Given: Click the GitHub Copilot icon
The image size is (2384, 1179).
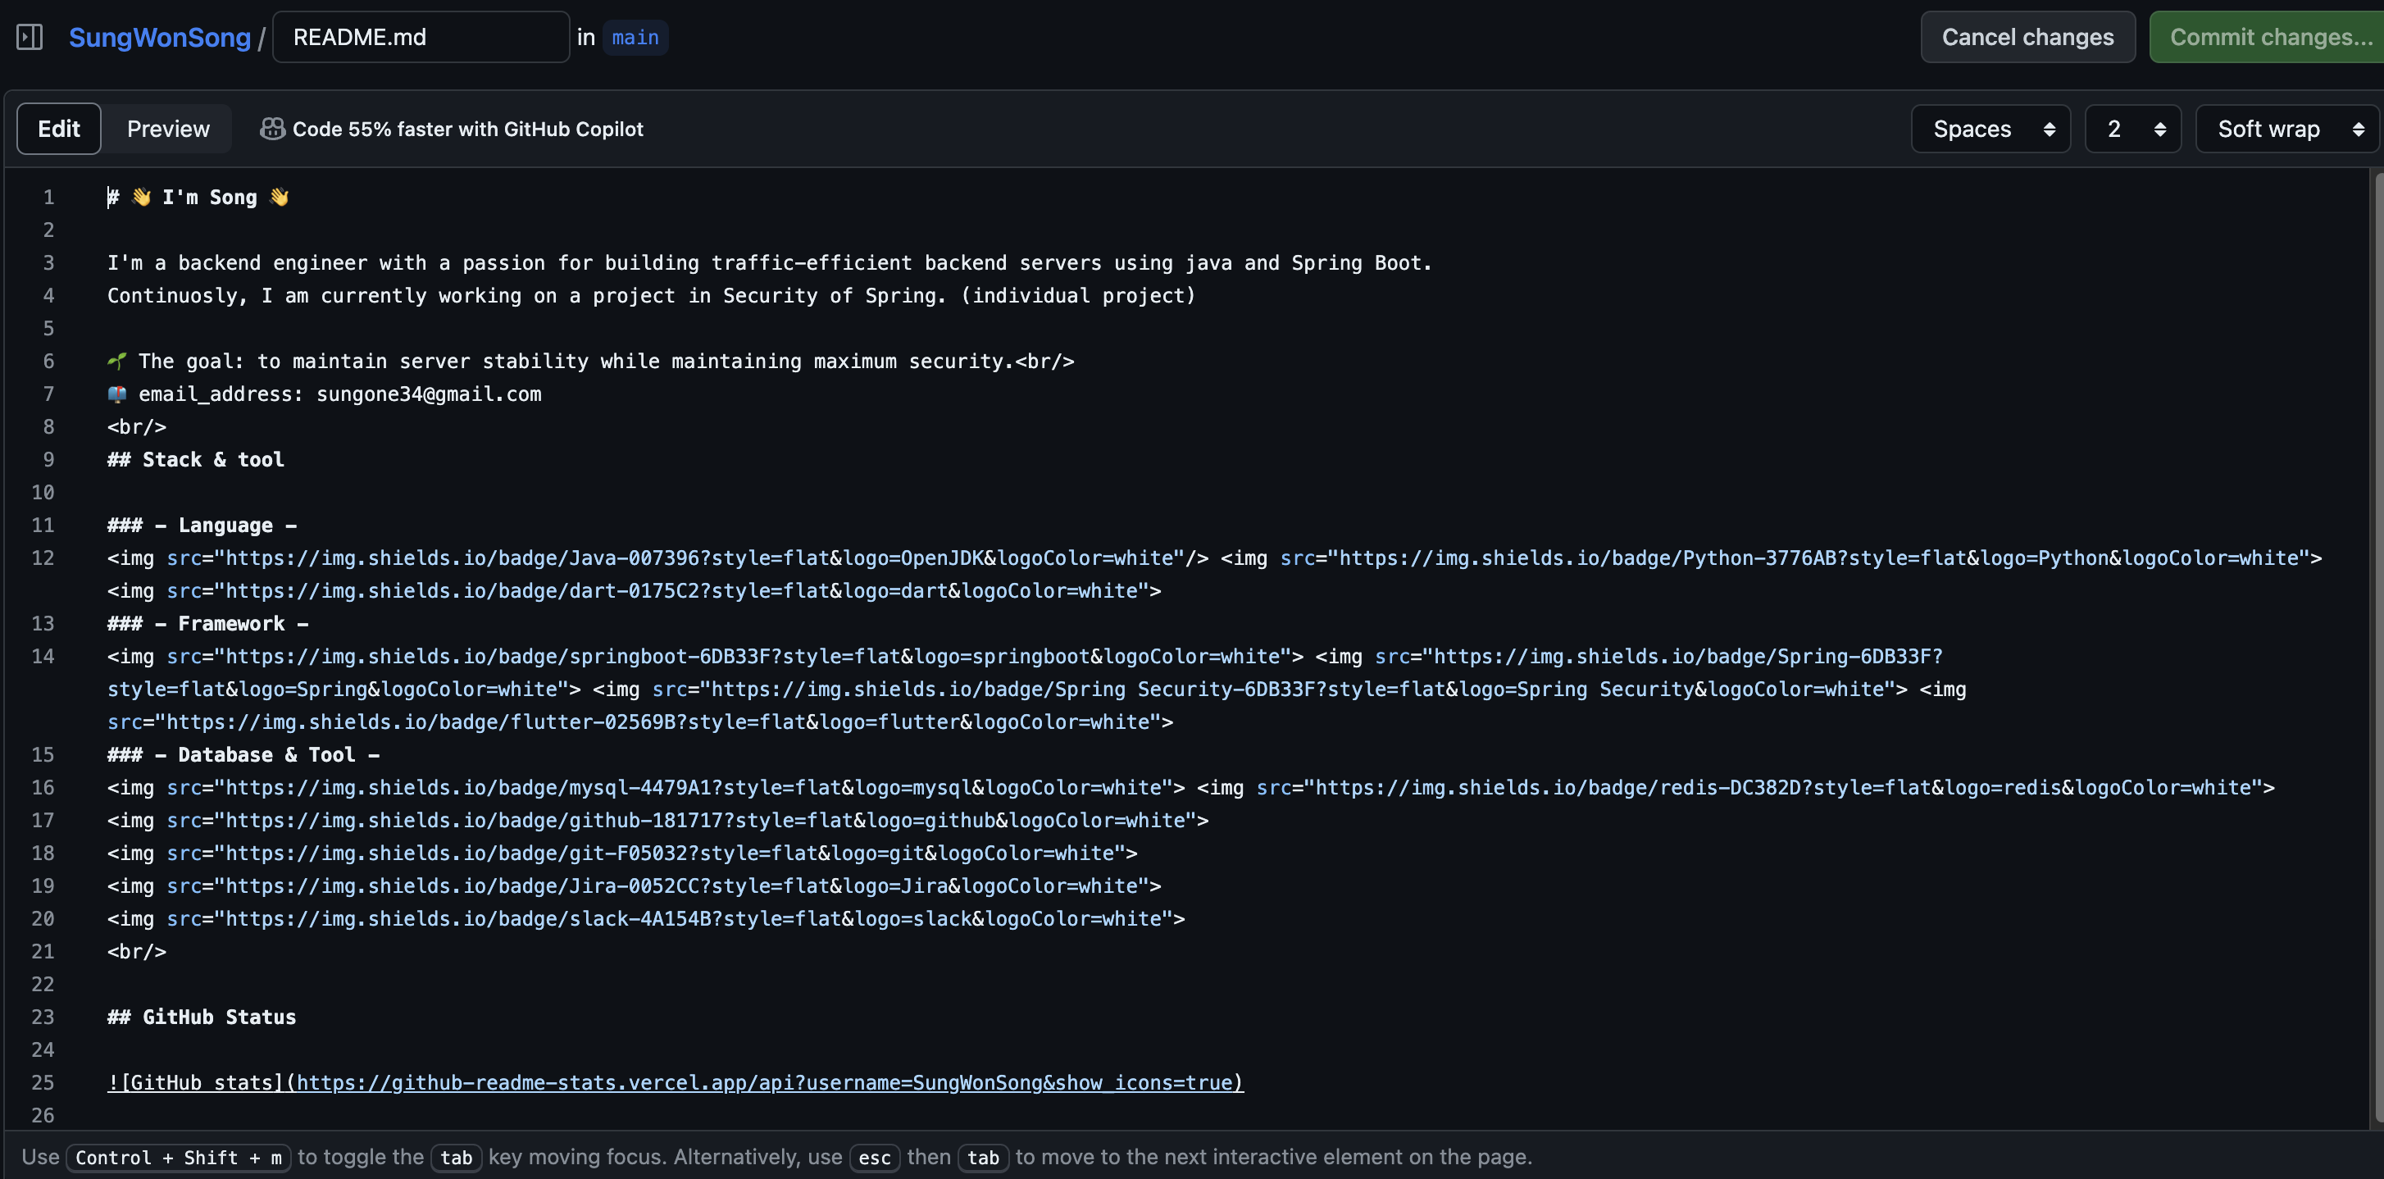Looking at the screenshot, I should (272, 129).
